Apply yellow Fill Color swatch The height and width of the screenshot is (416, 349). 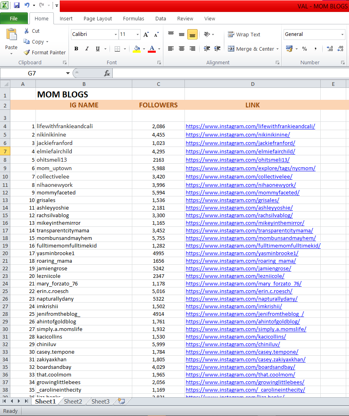point(137,49)
